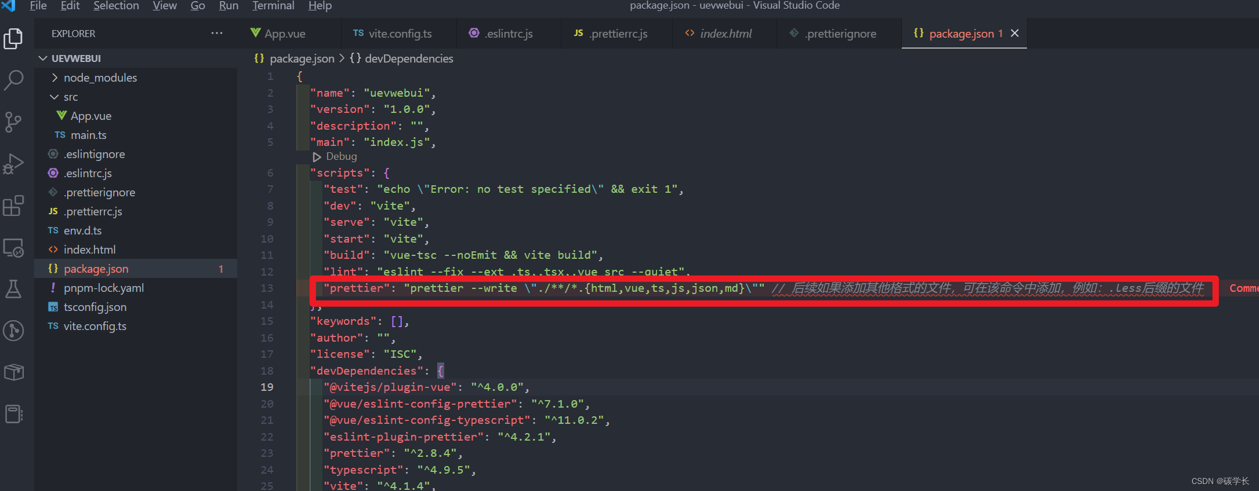Click devDependencies in the breadcrumb
Viewport: 1259px width, 491px height.
pos(409,58)
